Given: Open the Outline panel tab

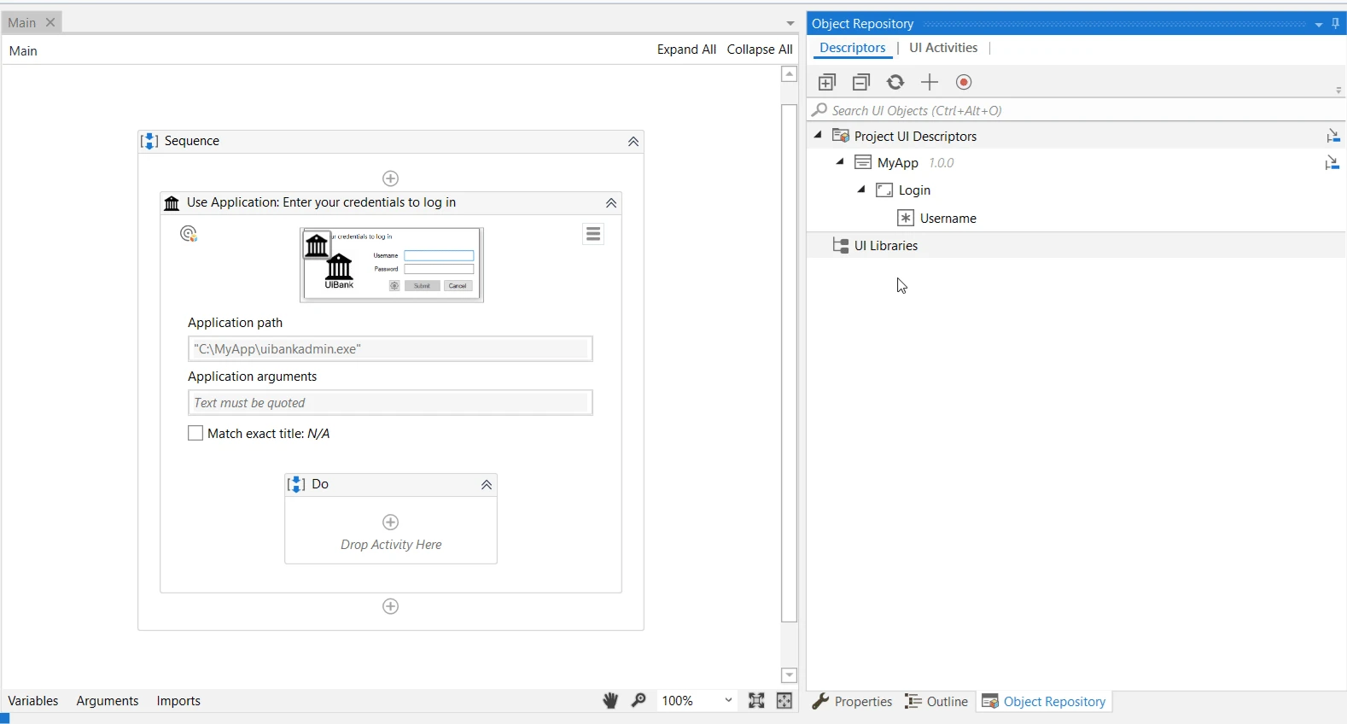Looking at the screenshot, I should [x=936, y=702].
